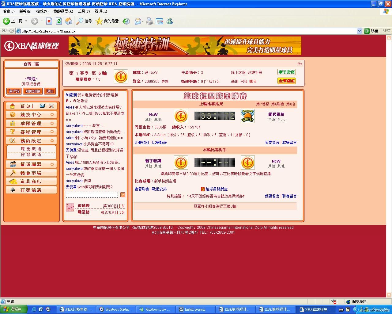Select 職業戰術 under 戰術設定
Image resolution: width=392 pixels, height=314 pixels.
pos(31,149)
